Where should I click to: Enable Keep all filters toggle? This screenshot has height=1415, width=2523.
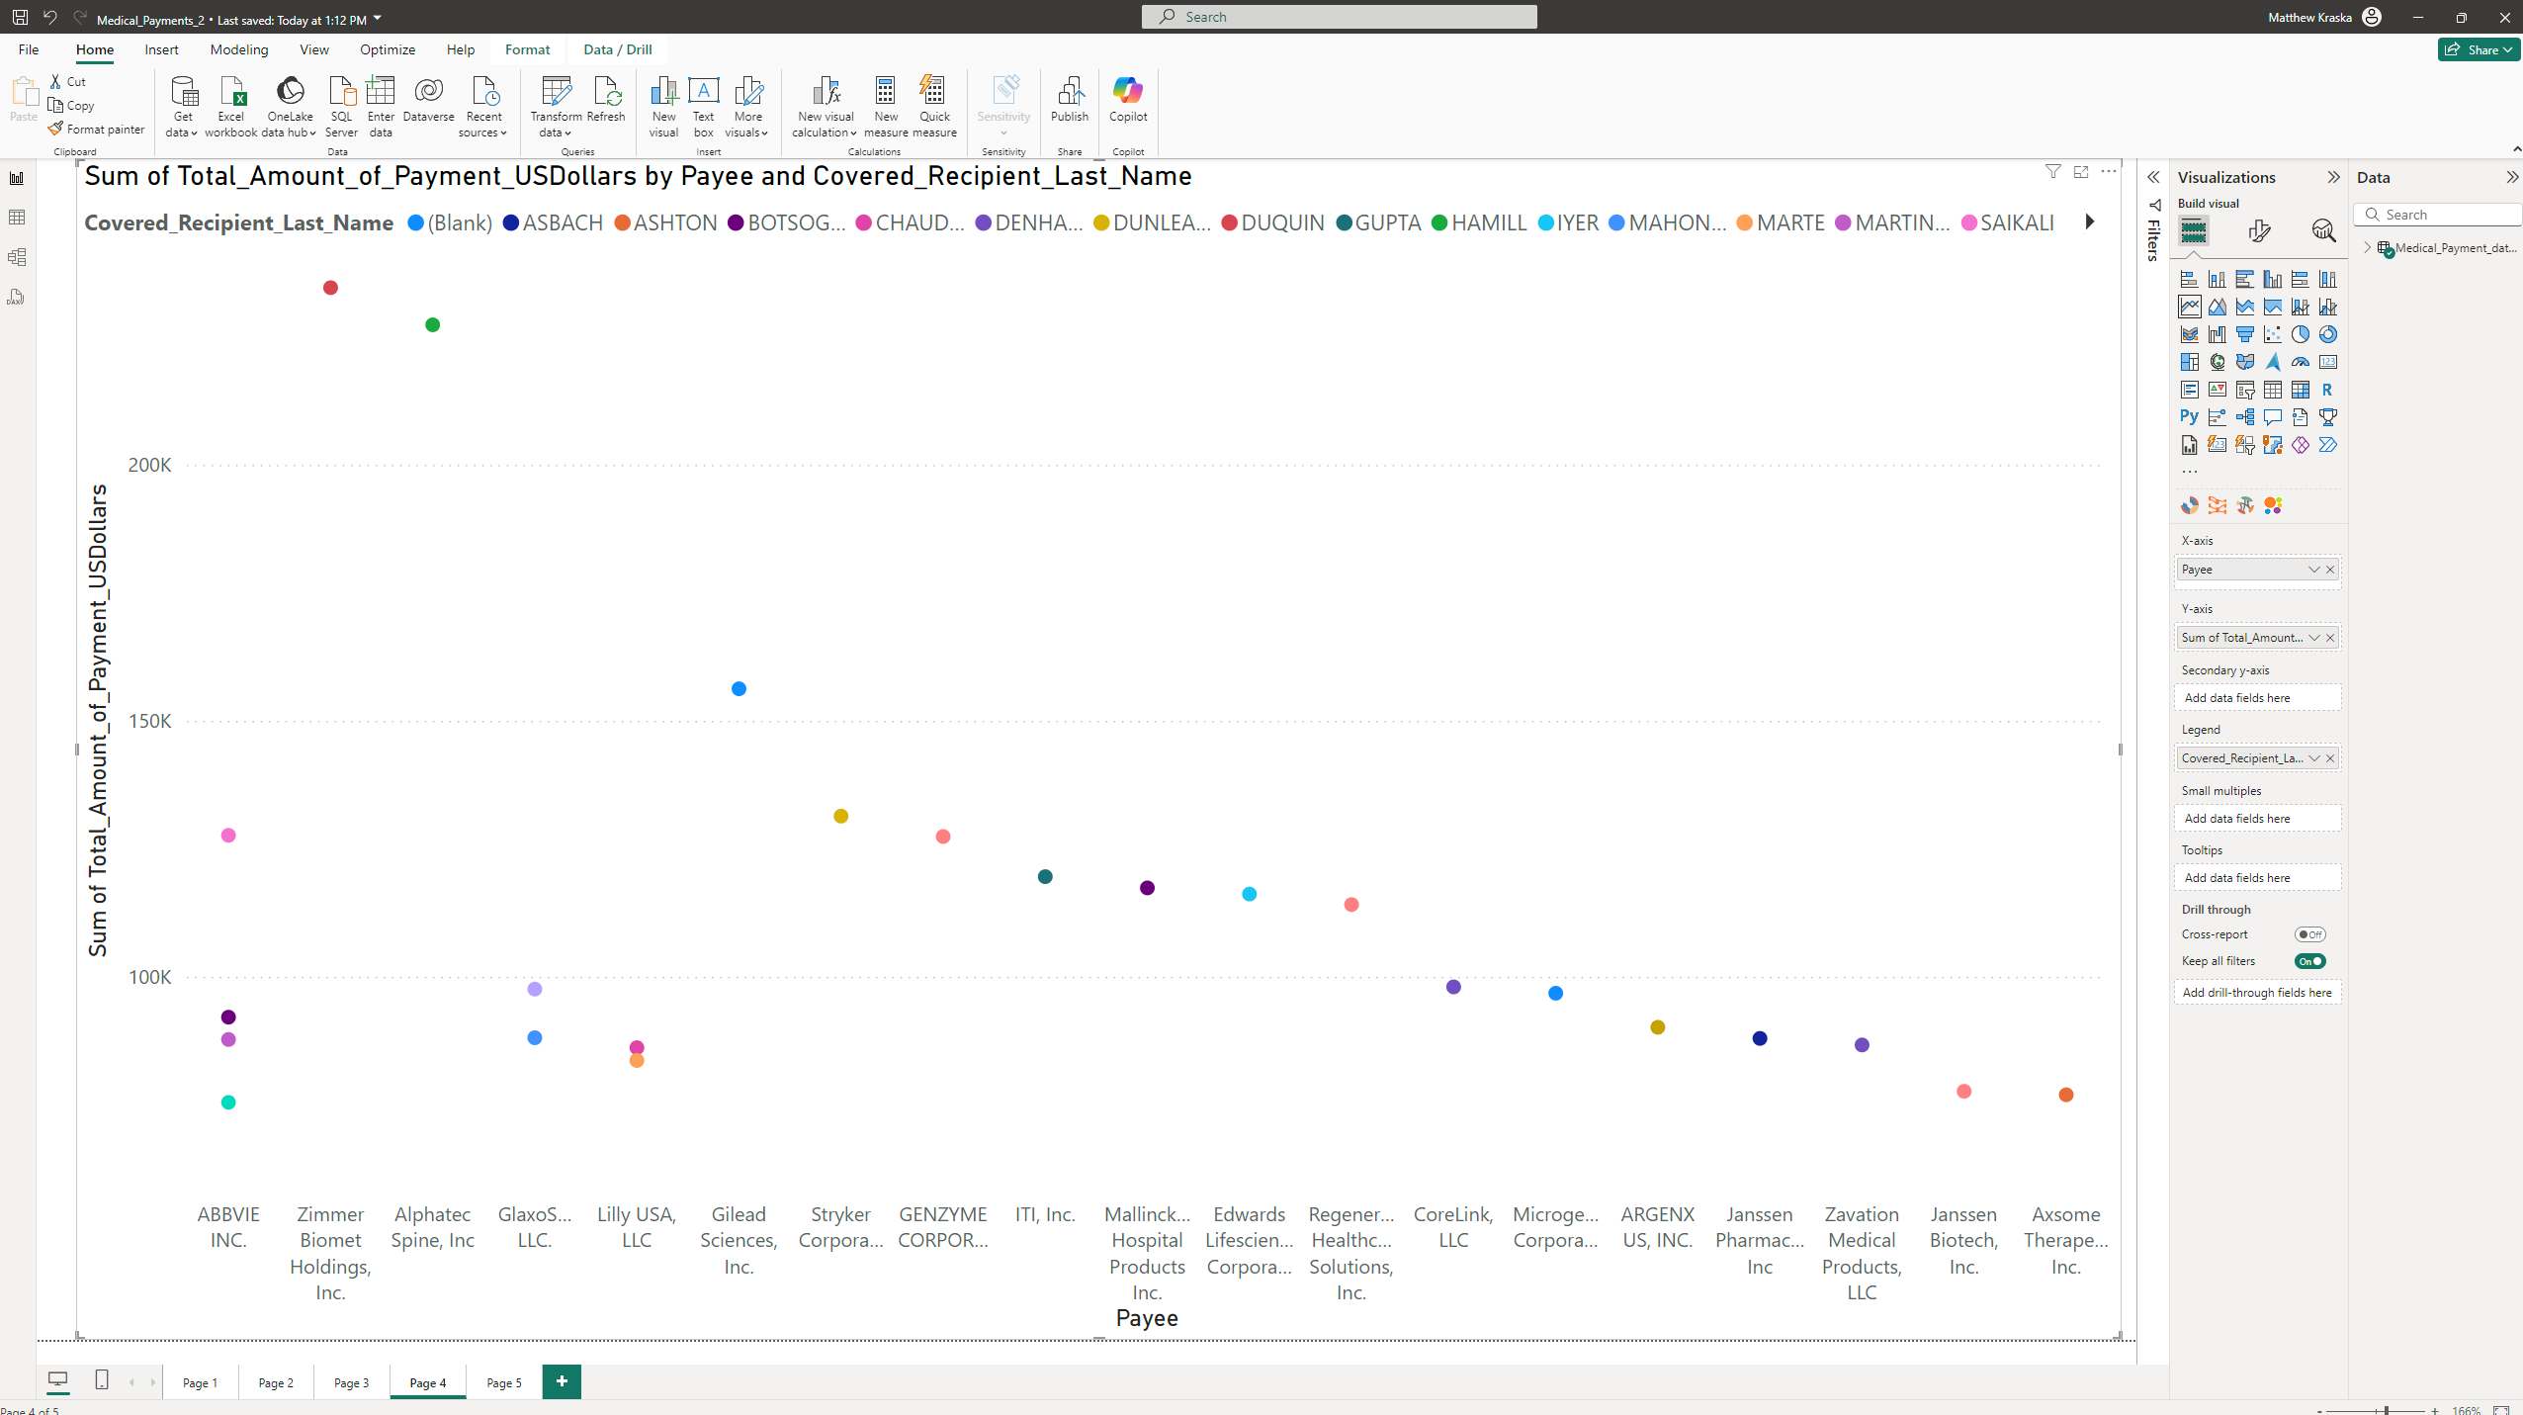pos(2313,961)
